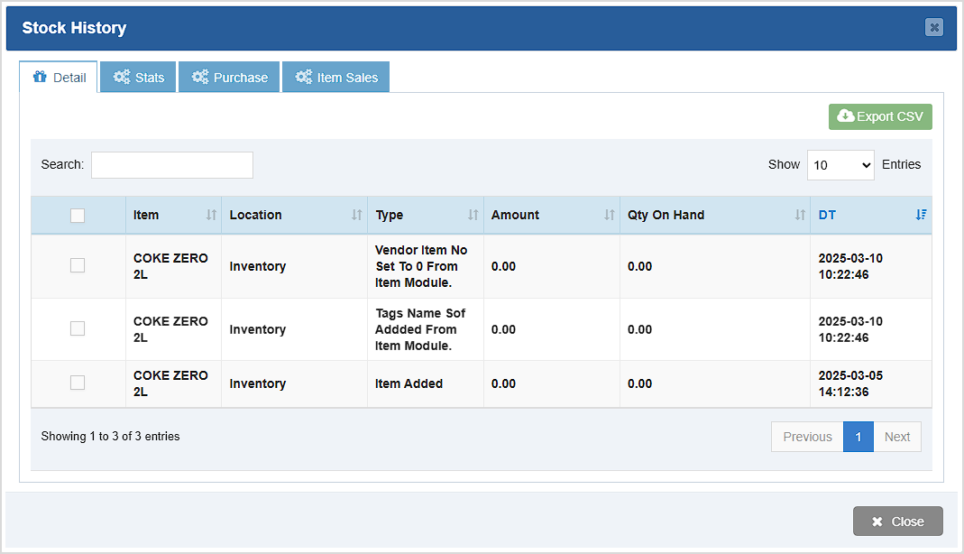
Task: Click the gear icon on Purchase tab
Action: coord(200,77)
